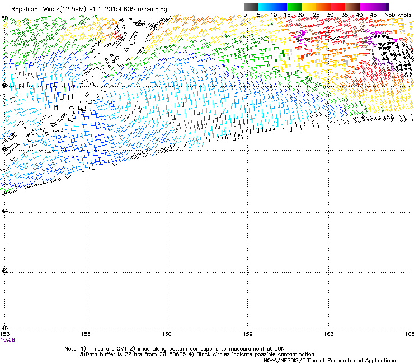Click the yellow 20-25 knots legend swatch
The image size is (414, 364).
[309, 7]
